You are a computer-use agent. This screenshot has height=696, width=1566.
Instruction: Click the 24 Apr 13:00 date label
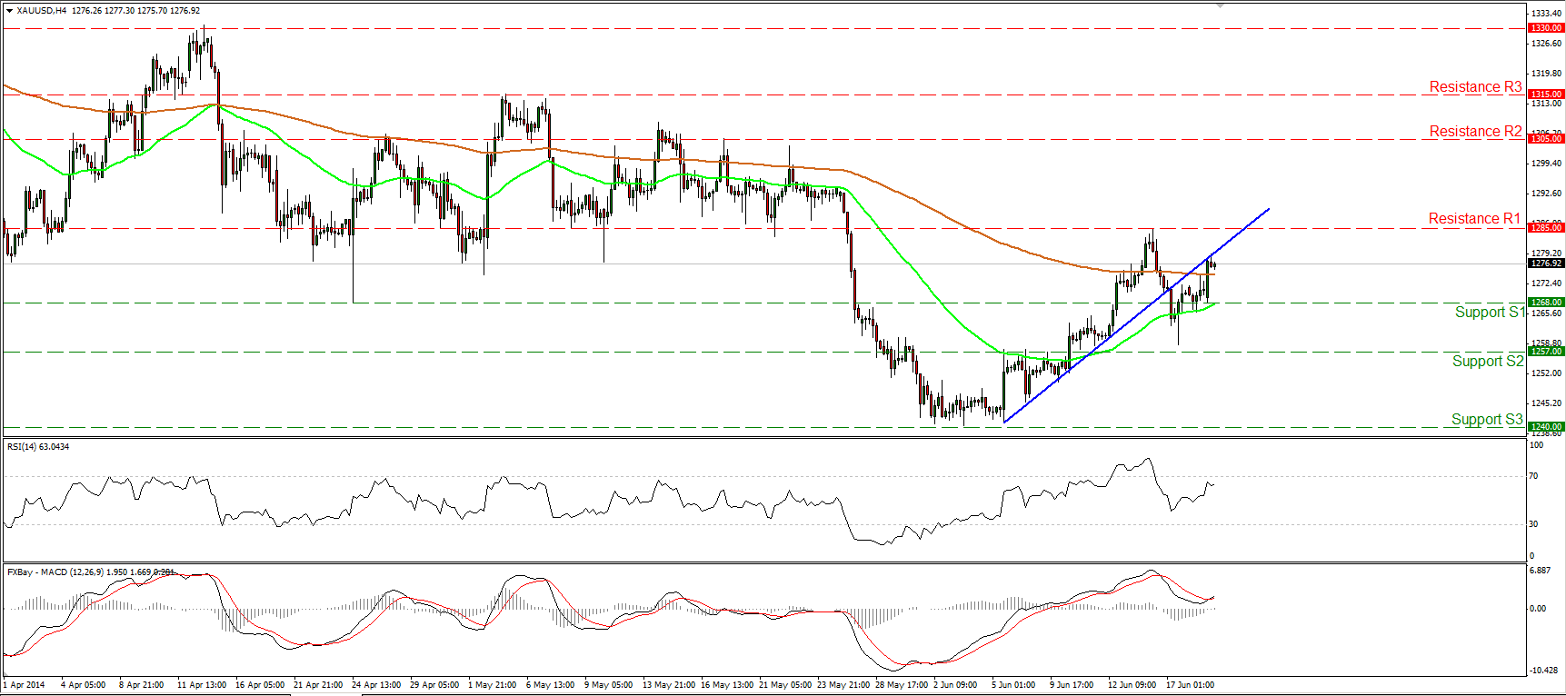[x=376, y=684]
